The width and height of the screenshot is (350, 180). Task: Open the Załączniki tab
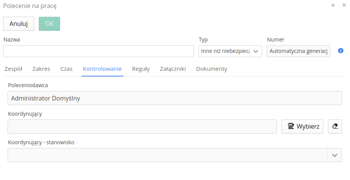point(173,69)
